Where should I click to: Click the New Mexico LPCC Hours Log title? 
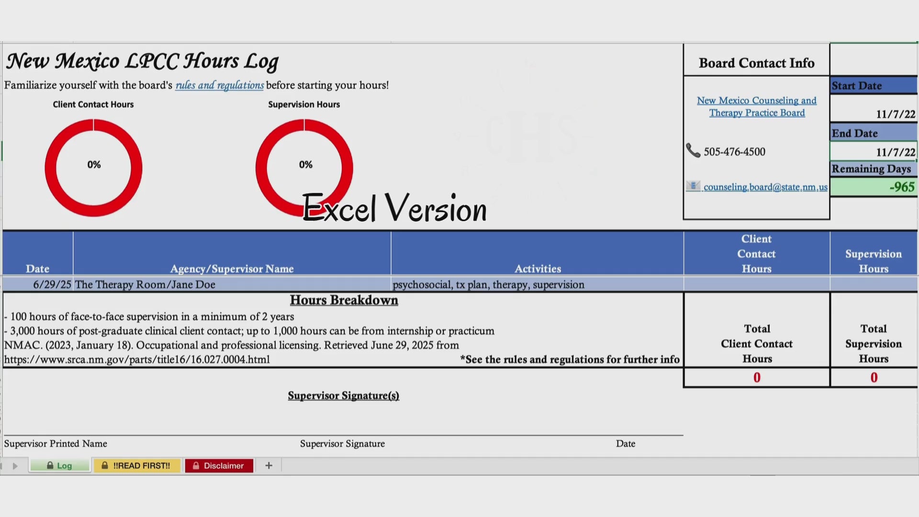pyautogui.click(x=142, y=61)
